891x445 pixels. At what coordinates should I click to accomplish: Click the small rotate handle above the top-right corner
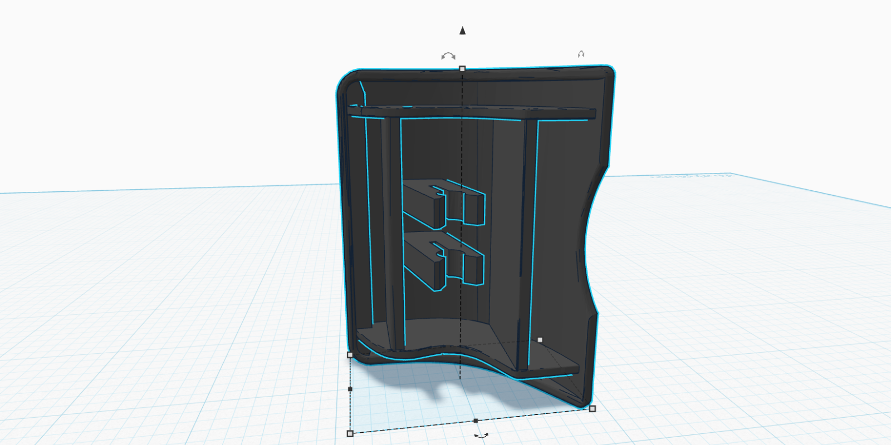(x=581, y=54)
